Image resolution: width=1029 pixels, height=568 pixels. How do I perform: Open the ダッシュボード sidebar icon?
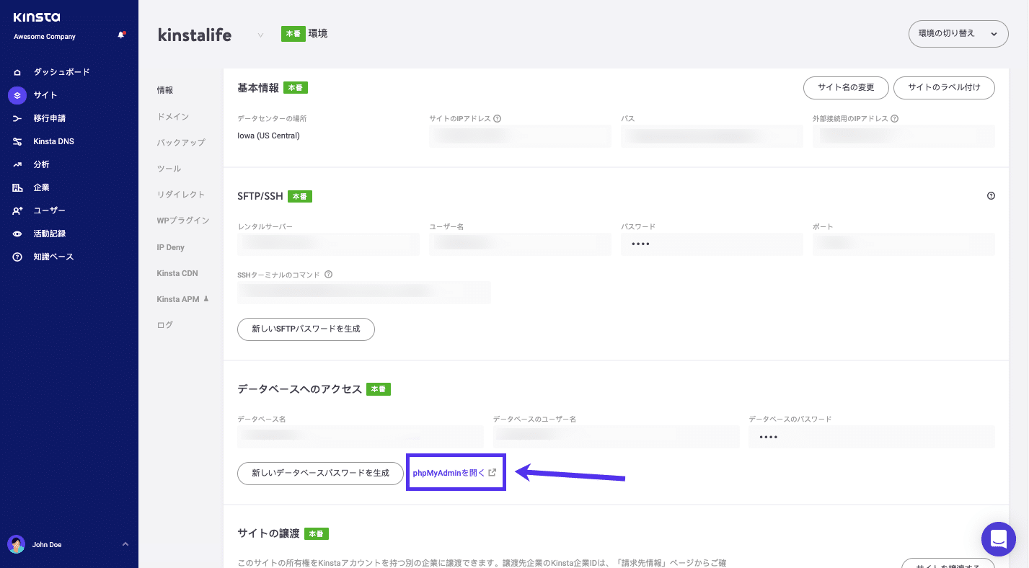[x=17, y=71]
